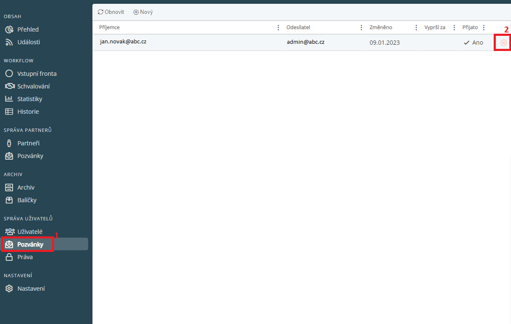Click the Přehled pie chart icon
The width and height of the screenshot is (511, 324).
(x=9, y=29)
